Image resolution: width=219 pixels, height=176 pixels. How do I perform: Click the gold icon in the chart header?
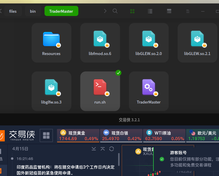(x=138, y=151)
